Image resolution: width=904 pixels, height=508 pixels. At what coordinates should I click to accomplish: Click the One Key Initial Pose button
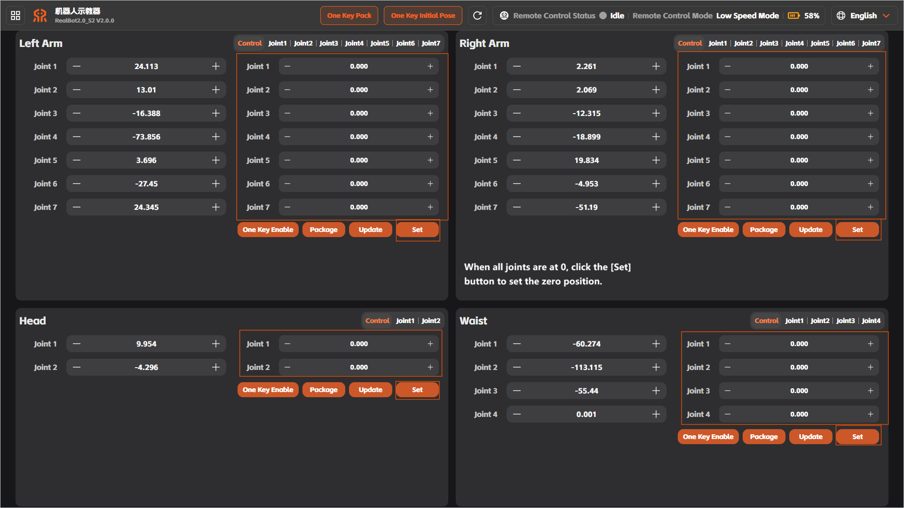[423, 15]
